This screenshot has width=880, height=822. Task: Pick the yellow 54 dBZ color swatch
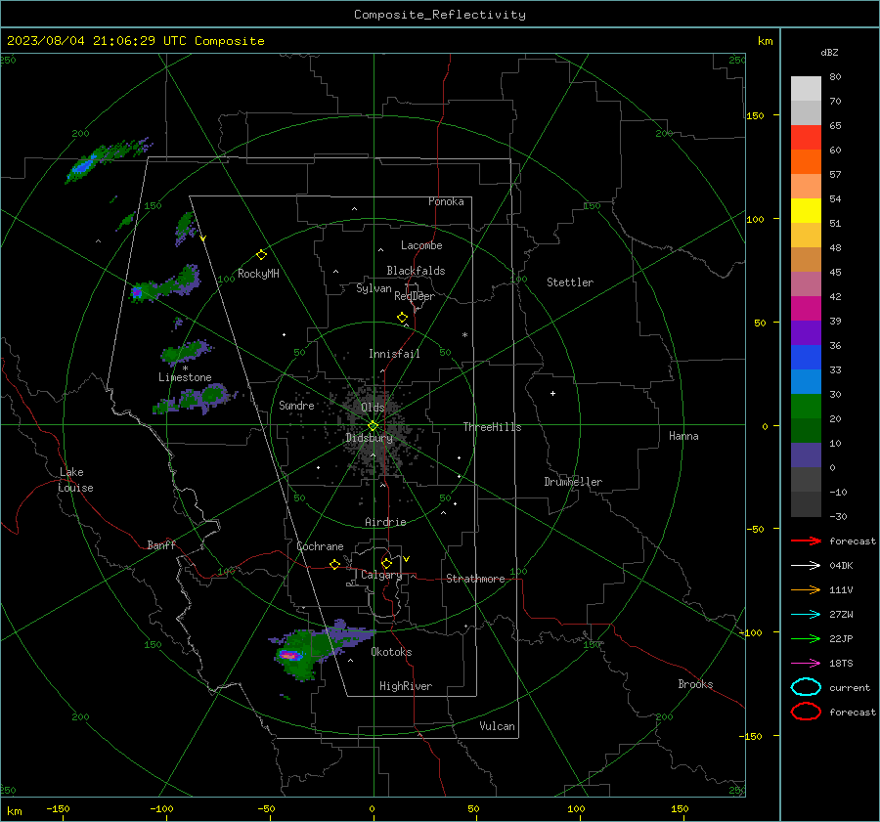point(806,211)
